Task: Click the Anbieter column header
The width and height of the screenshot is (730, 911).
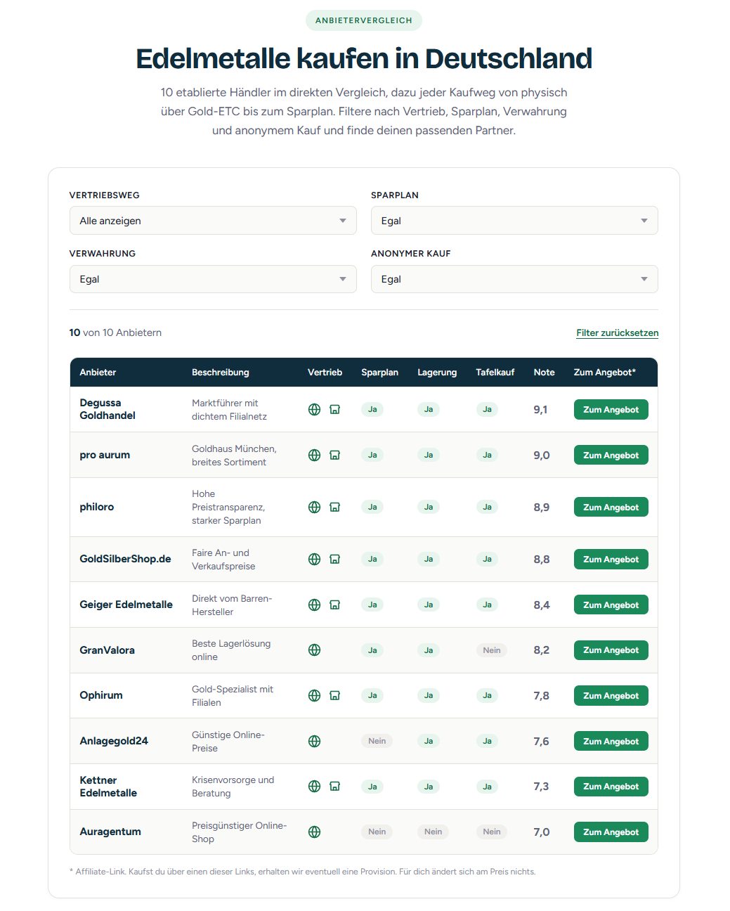Action: tap(98, 372)
